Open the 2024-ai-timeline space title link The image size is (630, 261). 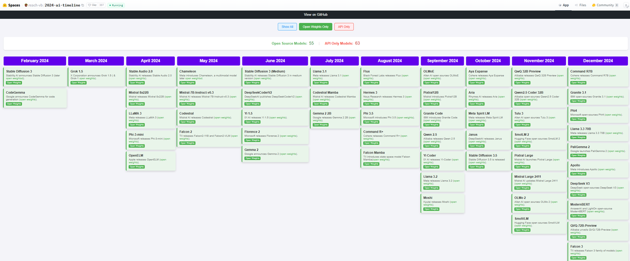coord(62,5)
